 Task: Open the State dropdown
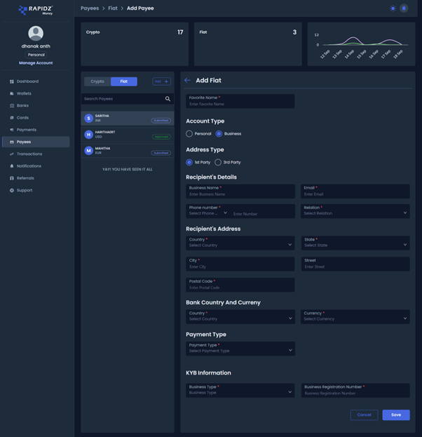click(x=355, y=243)
